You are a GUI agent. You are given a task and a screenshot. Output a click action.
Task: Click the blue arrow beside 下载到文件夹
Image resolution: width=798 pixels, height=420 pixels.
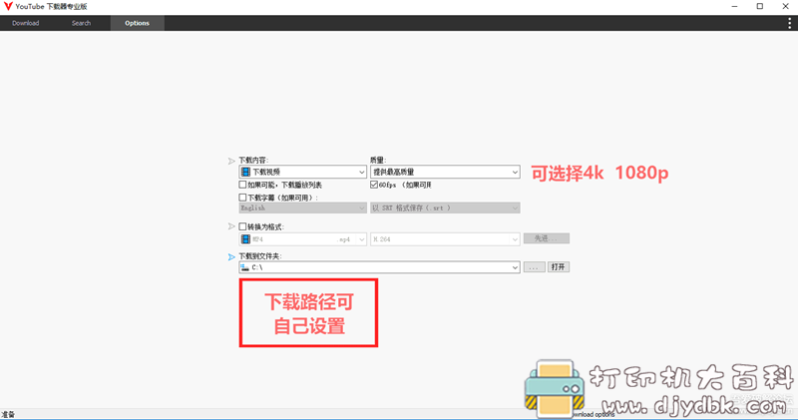[x=231, y=257]
